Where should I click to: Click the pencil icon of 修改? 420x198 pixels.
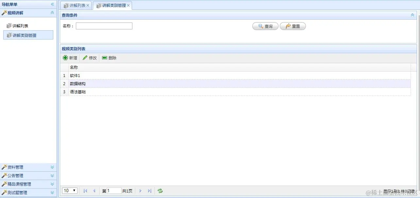coord(85,58)
